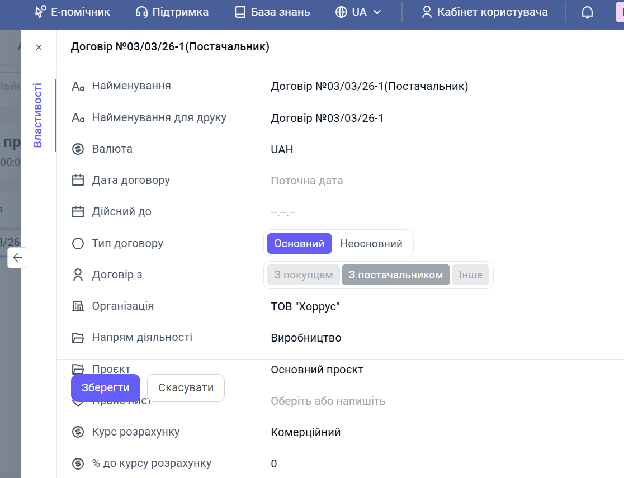Select Основний contract type
Viewport: 624px width, 478px height.
pyautogui.click(x=299, y=244)
